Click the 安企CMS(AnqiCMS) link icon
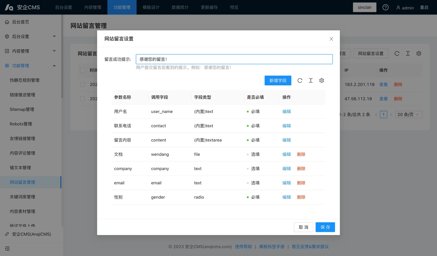 point(7,234)
